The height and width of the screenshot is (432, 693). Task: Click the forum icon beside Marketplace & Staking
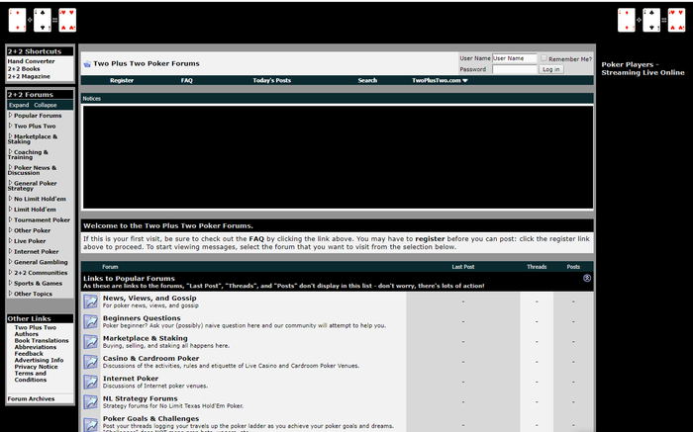(91, 341)
